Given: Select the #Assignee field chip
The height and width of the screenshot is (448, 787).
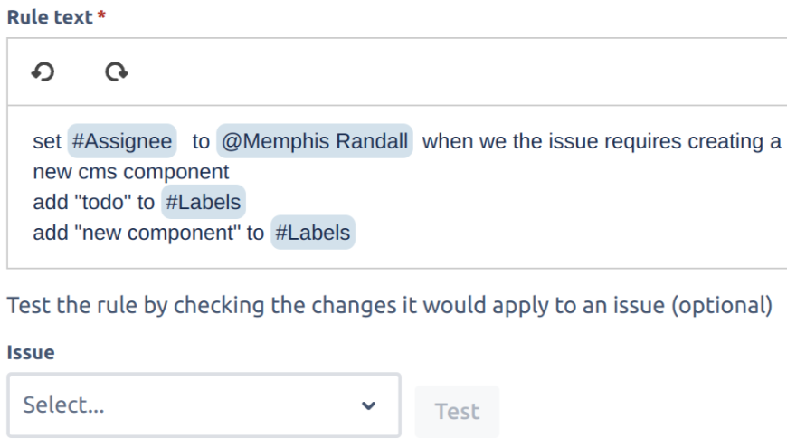Looking at the screenshot, I should pyautogui.click(x=123, y=142).
